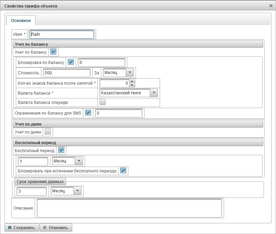Click the Сохранить save button
276x234 pixels.
tap(22, 227)
